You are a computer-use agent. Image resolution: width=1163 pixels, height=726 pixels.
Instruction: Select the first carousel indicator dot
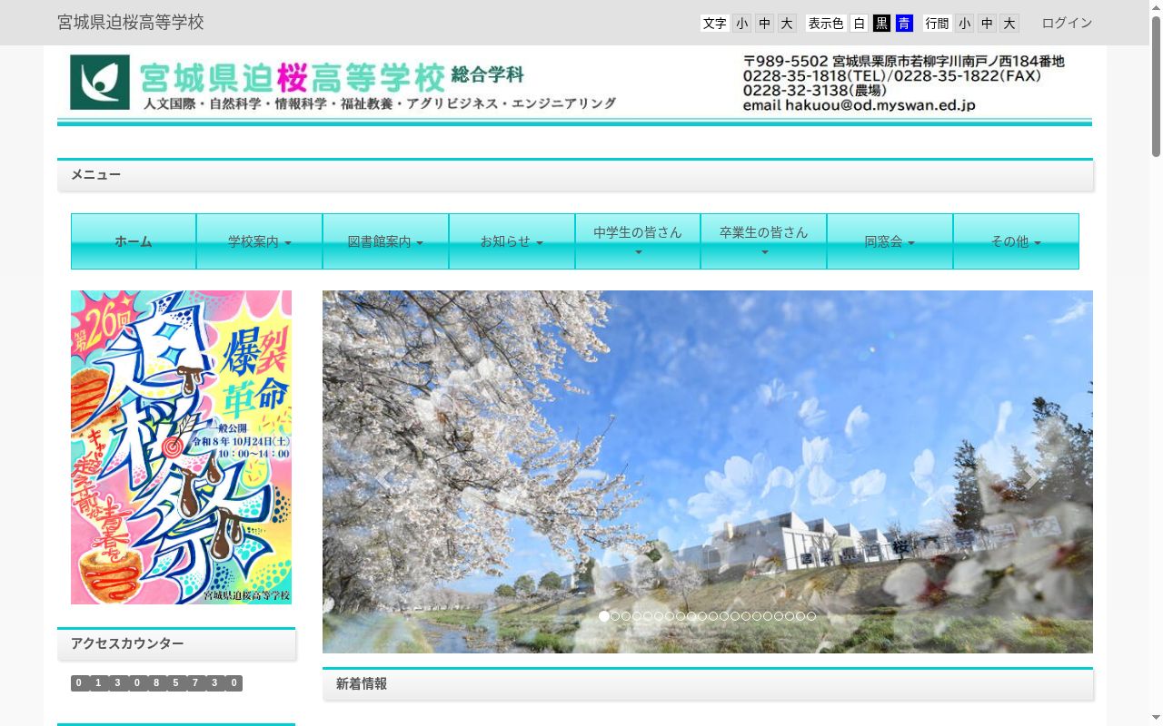click(x=604, y=616)
